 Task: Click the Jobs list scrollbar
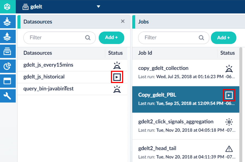pyautogui.click(x=241, y=105)
